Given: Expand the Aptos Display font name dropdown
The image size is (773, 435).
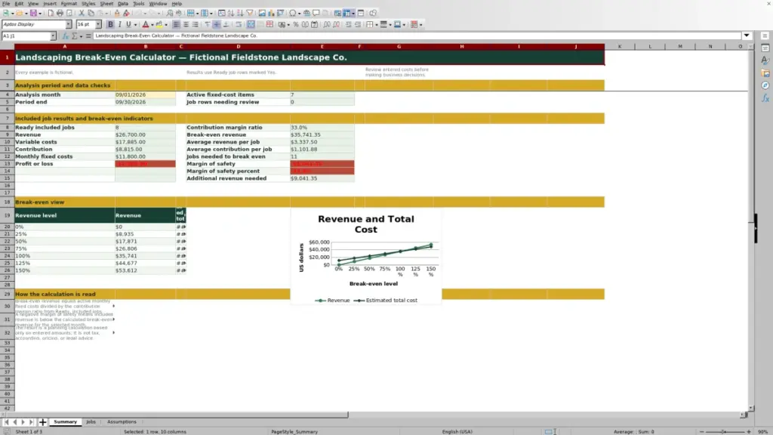Looking at the screenshot, I should pos(69,25).
